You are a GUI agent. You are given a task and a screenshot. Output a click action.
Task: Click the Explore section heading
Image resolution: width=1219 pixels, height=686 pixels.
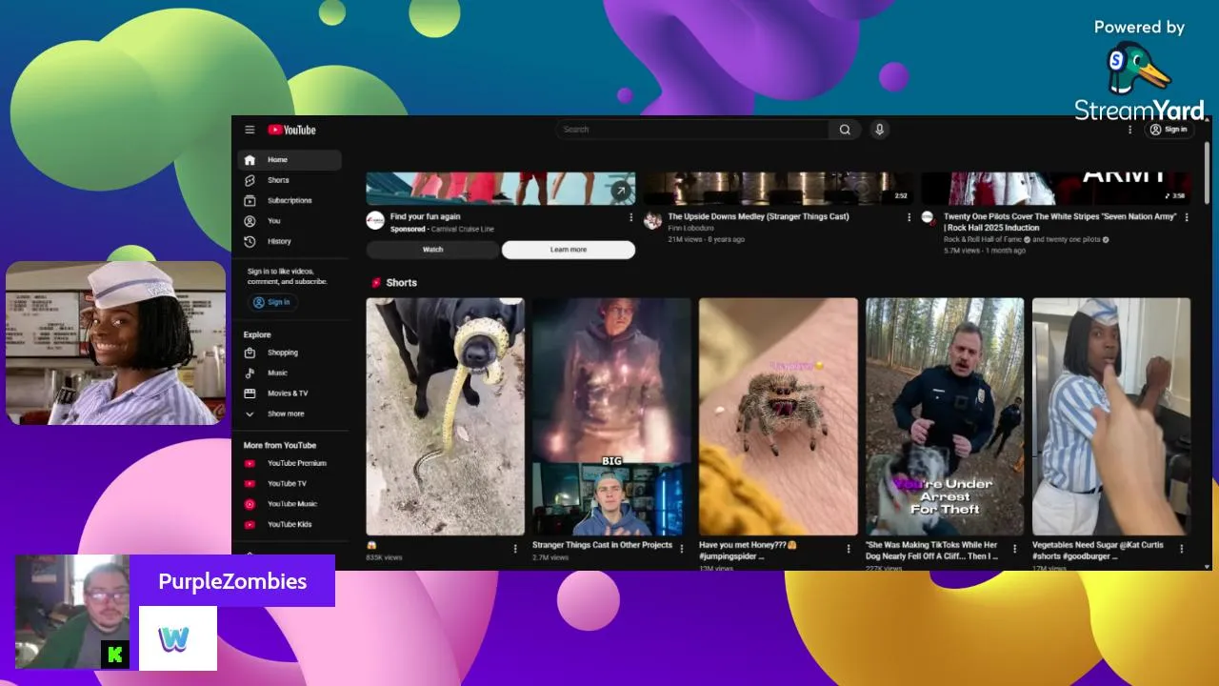point(257,335)
